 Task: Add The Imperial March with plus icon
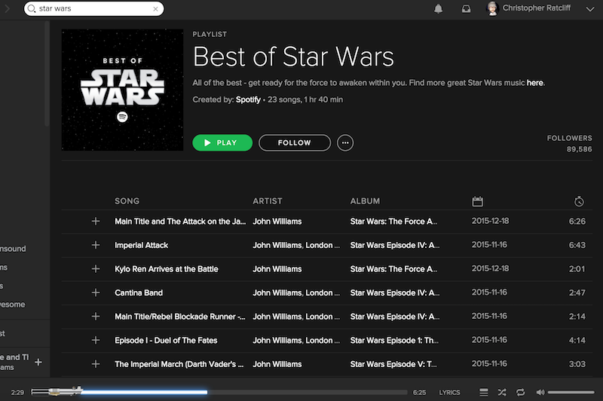(x=96, y=364)
